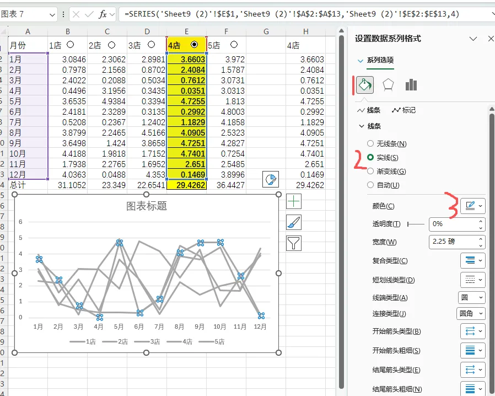Click the task pane scrollbar up arrow
This screenshot has width=495, height=396.
(x=492, y=109)
